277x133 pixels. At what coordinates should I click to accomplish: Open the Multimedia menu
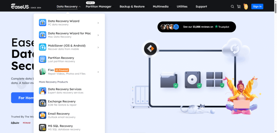pos(160,6)
